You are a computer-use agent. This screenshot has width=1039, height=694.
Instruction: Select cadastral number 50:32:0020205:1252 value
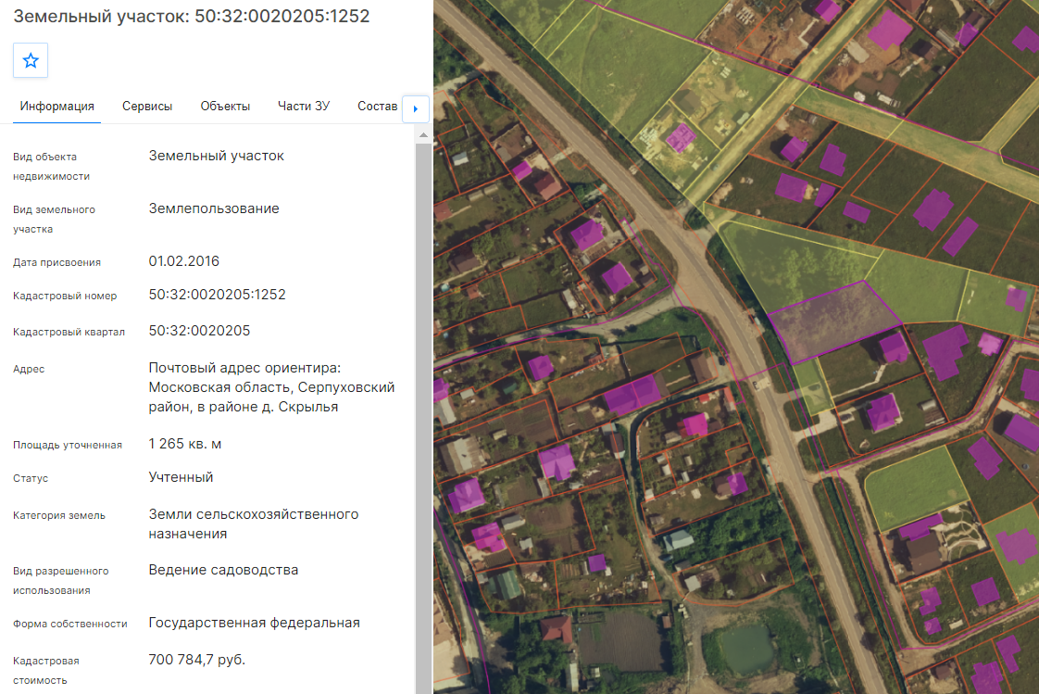pyautogui.click(x=218, y=295)
